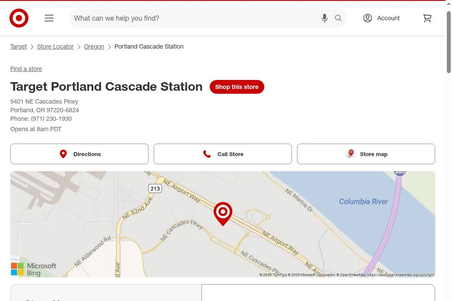This screenshot has width=452, height=301.
Task: Click the address 9401 NE Cascades Pkwy
Action: [x=44, y=101]
